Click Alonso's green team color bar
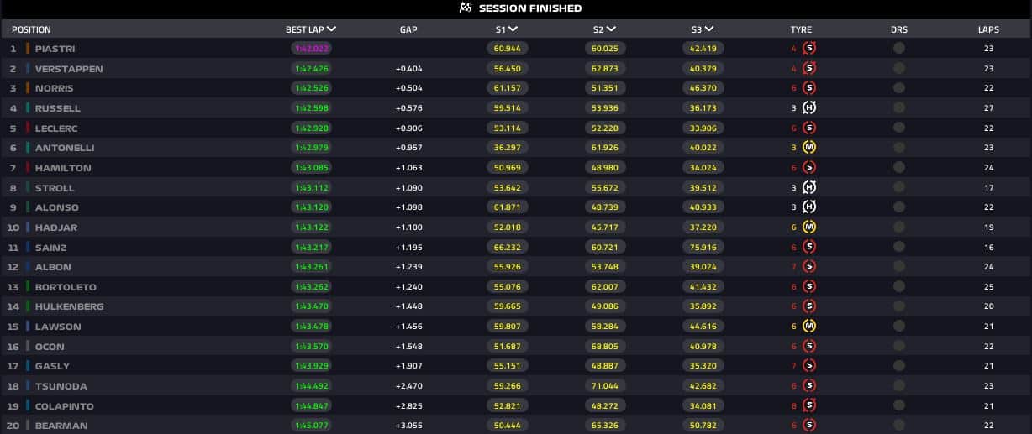Image resolution: width=1032 pixels, height=434 pixels. (x=28, y=207)
